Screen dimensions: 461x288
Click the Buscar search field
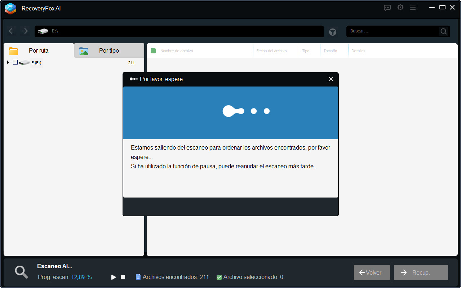[x=393, y=31]
